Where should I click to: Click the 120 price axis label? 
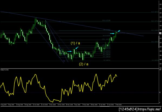160,13
